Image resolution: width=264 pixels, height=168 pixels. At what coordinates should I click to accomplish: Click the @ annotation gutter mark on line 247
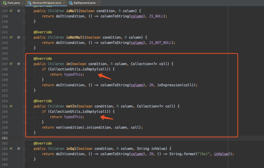pos(18,64)
